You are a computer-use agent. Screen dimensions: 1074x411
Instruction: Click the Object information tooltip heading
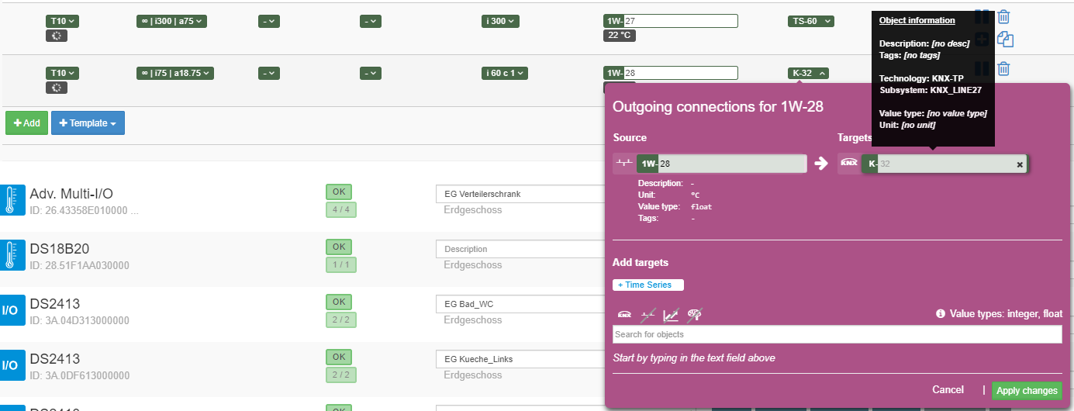pyautogui.click(x=917, y=20)
